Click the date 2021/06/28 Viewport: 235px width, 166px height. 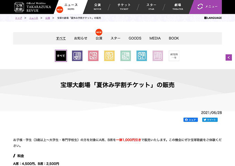pos(211,113)
